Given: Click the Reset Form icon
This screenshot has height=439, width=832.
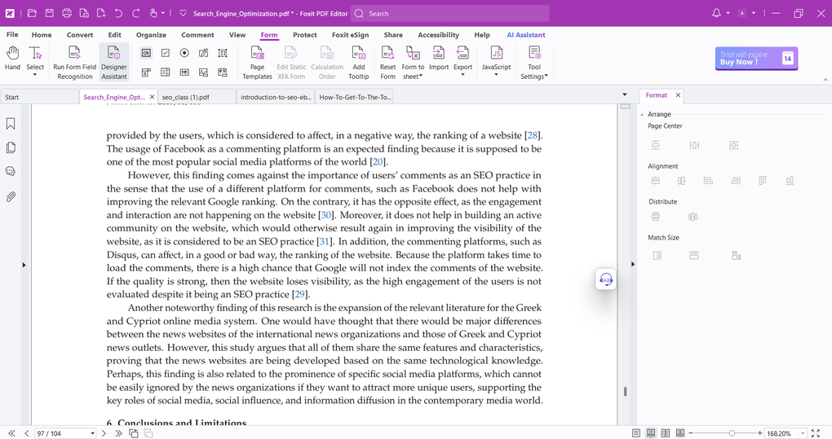Looking at the screenshot, I should [x=387, y=62].
